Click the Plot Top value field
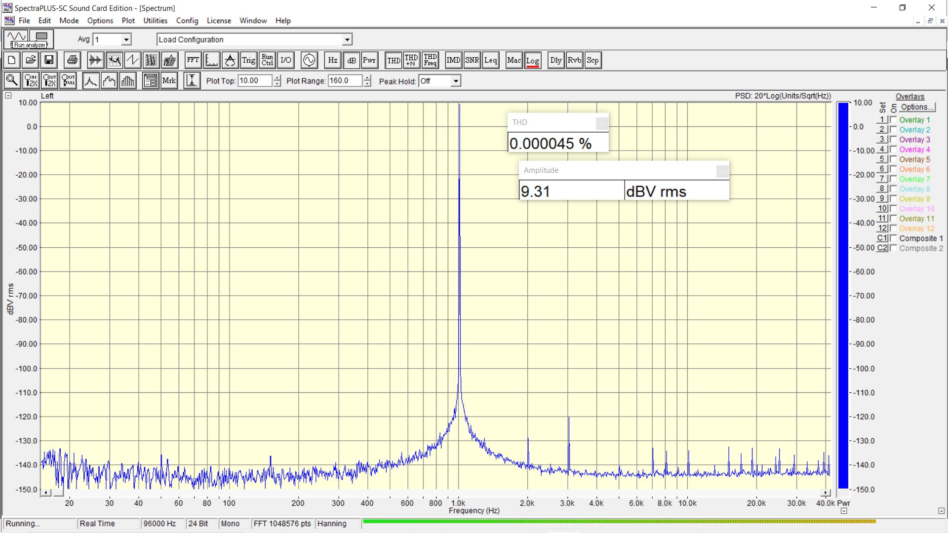Viewport: 948px width, 533px height. pos(254,81)
